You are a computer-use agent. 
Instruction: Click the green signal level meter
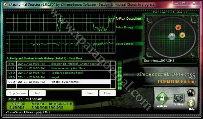click(x=120, y=75)
